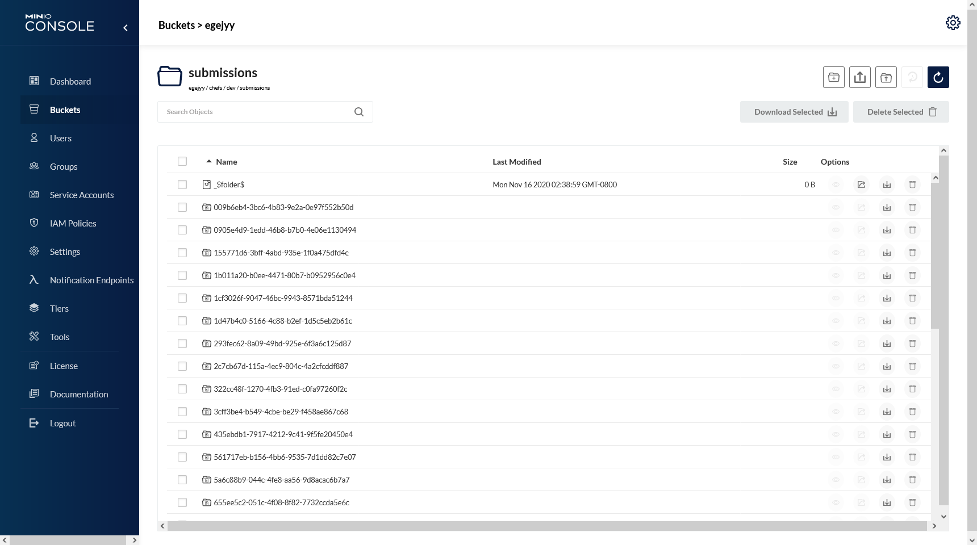Viewport: 977px width, 545px height.
Task: Download folder 5a6c88b9-044c-4fe8-aa56-9d8acac6b7a7
Action: coord(887,480)
